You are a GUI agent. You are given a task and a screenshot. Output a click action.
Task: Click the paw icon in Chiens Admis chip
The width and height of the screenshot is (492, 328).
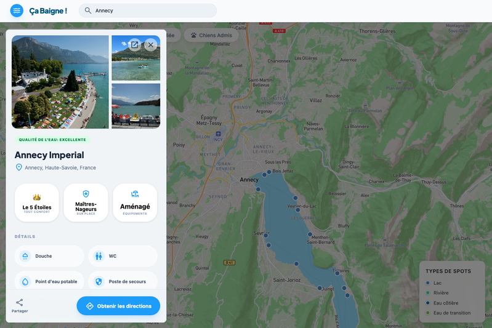click(x=193, y=36)
